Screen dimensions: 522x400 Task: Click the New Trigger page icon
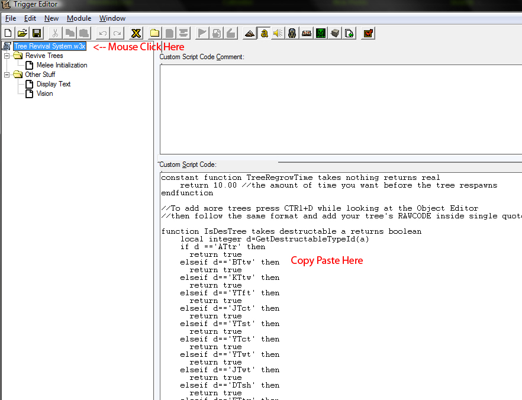(x=169, y=33)
